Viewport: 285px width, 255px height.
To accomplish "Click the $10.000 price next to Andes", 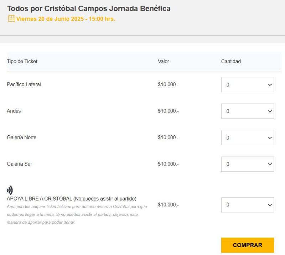I will click(167, 111).
